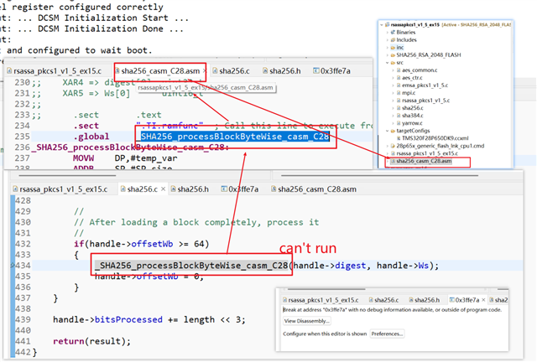Click the MOVW instruction on line 237
Screen dimensions: 537x362
[x=83, y=158]
